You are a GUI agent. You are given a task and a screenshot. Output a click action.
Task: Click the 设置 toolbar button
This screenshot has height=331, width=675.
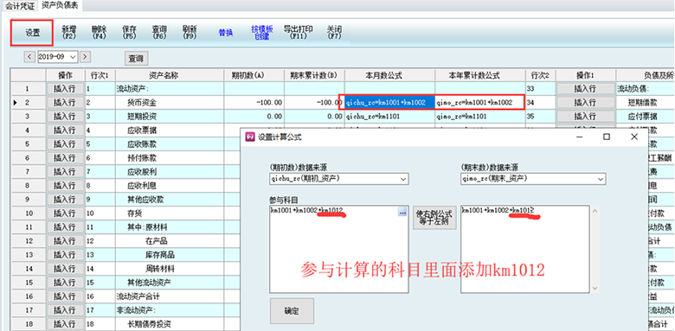pos(32,33)
